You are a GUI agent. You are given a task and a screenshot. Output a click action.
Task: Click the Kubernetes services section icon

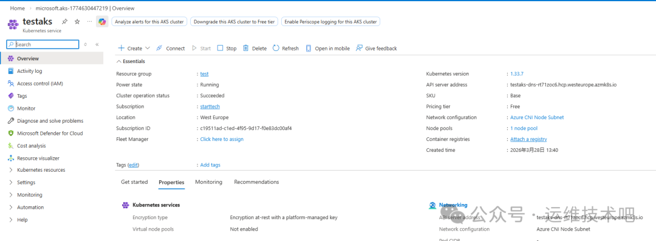click(125, 205)
